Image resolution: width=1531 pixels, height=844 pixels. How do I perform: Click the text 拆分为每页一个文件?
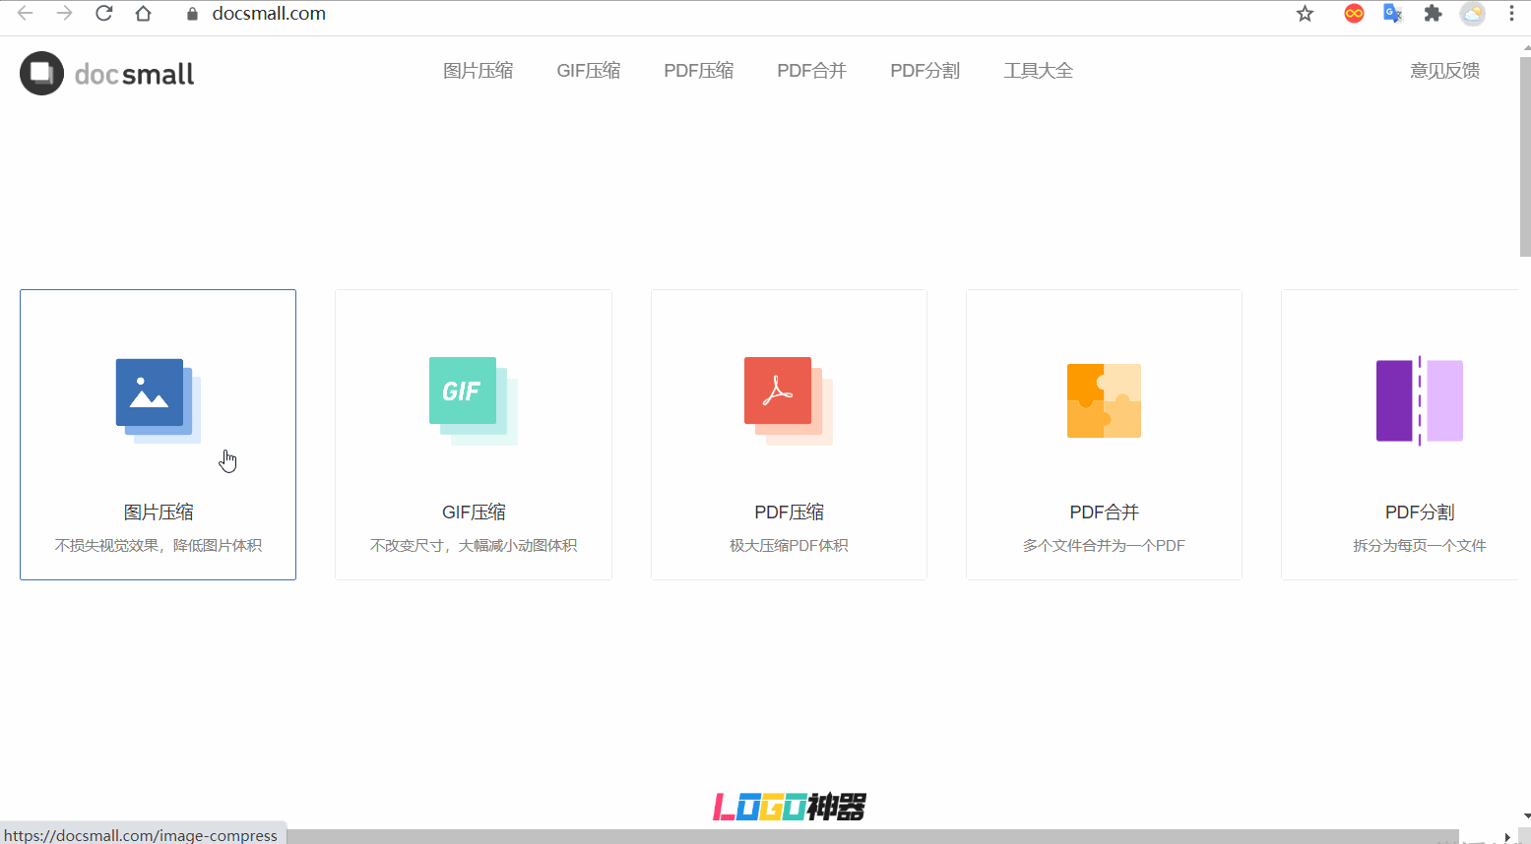pyautogui.click(x=1419, y=546)
